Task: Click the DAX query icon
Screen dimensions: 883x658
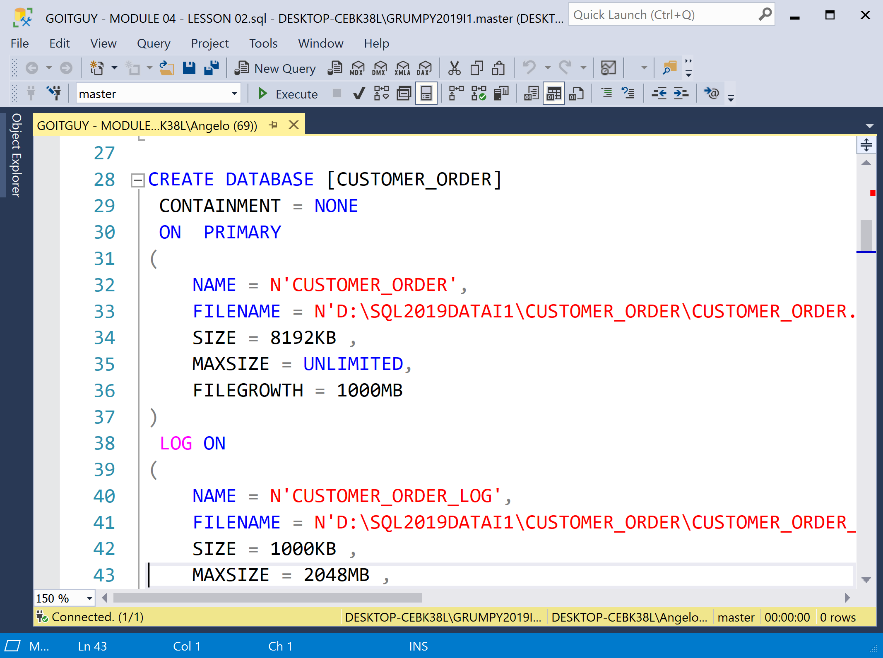Action: pyautogui.click(x=424, y=68)
